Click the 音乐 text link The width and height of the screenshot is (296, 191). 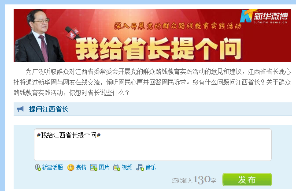point(151,167)
